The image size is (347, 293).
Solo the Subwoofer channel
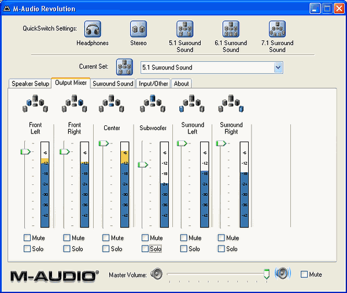[x=145, y=249]
